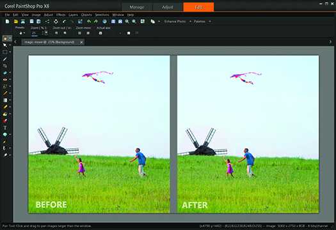Viewport: 336px width, 230px height.
Task: Click the Actual size button
Action: pyautogui.click(x=100, y=33)
